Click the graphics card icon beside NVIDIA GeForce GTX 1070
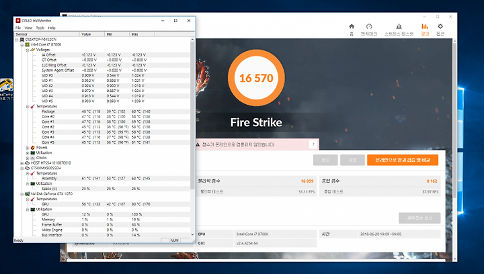Screen dimensions: 484x274 [x=27, y=194]
